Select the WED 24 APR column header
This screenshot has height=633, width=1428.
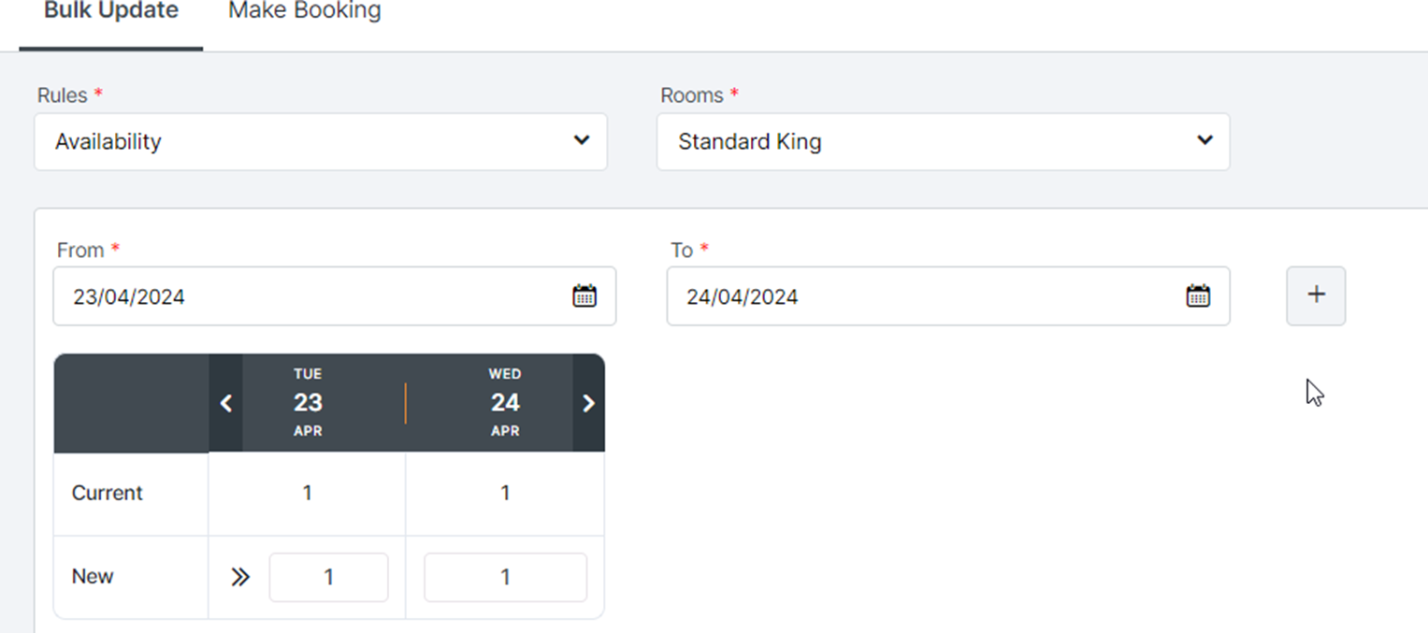[505, 403]
